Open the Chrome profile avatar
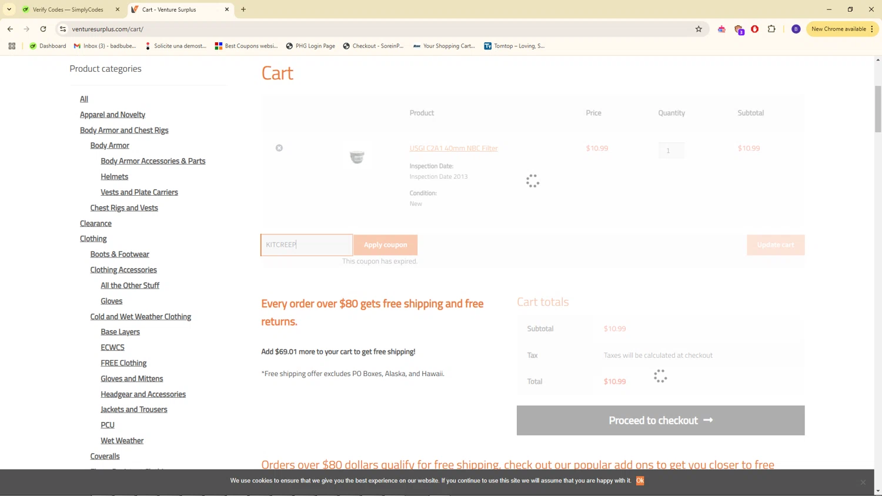This screenshot has height=496, width=882. coord(796,29)
